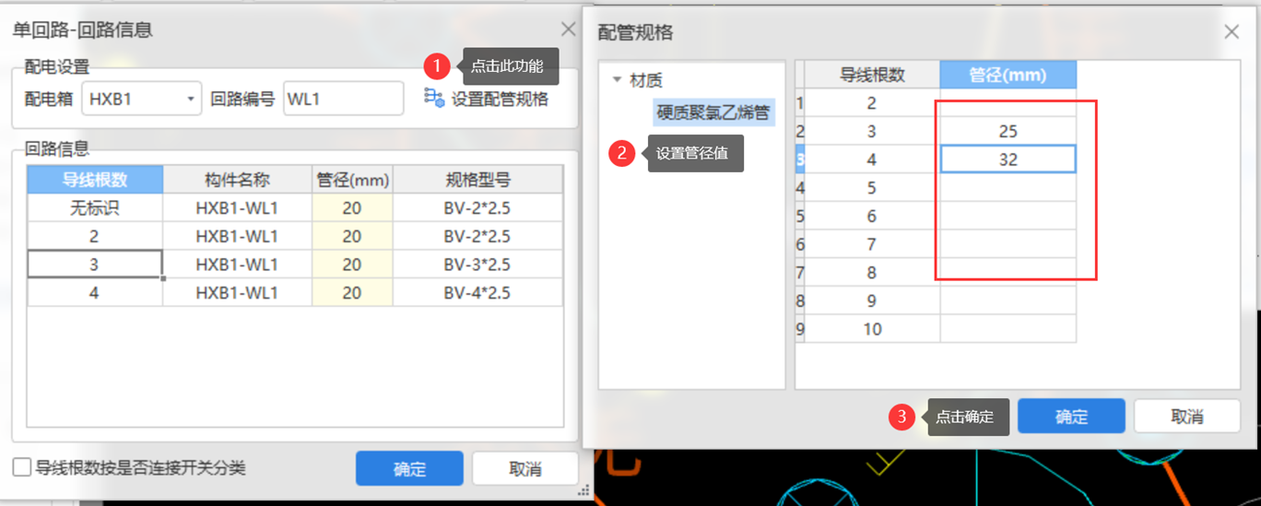Open the 配电箱 HXB1 dropdown
The image size is (1261, 506).
[x=191, y=99]
